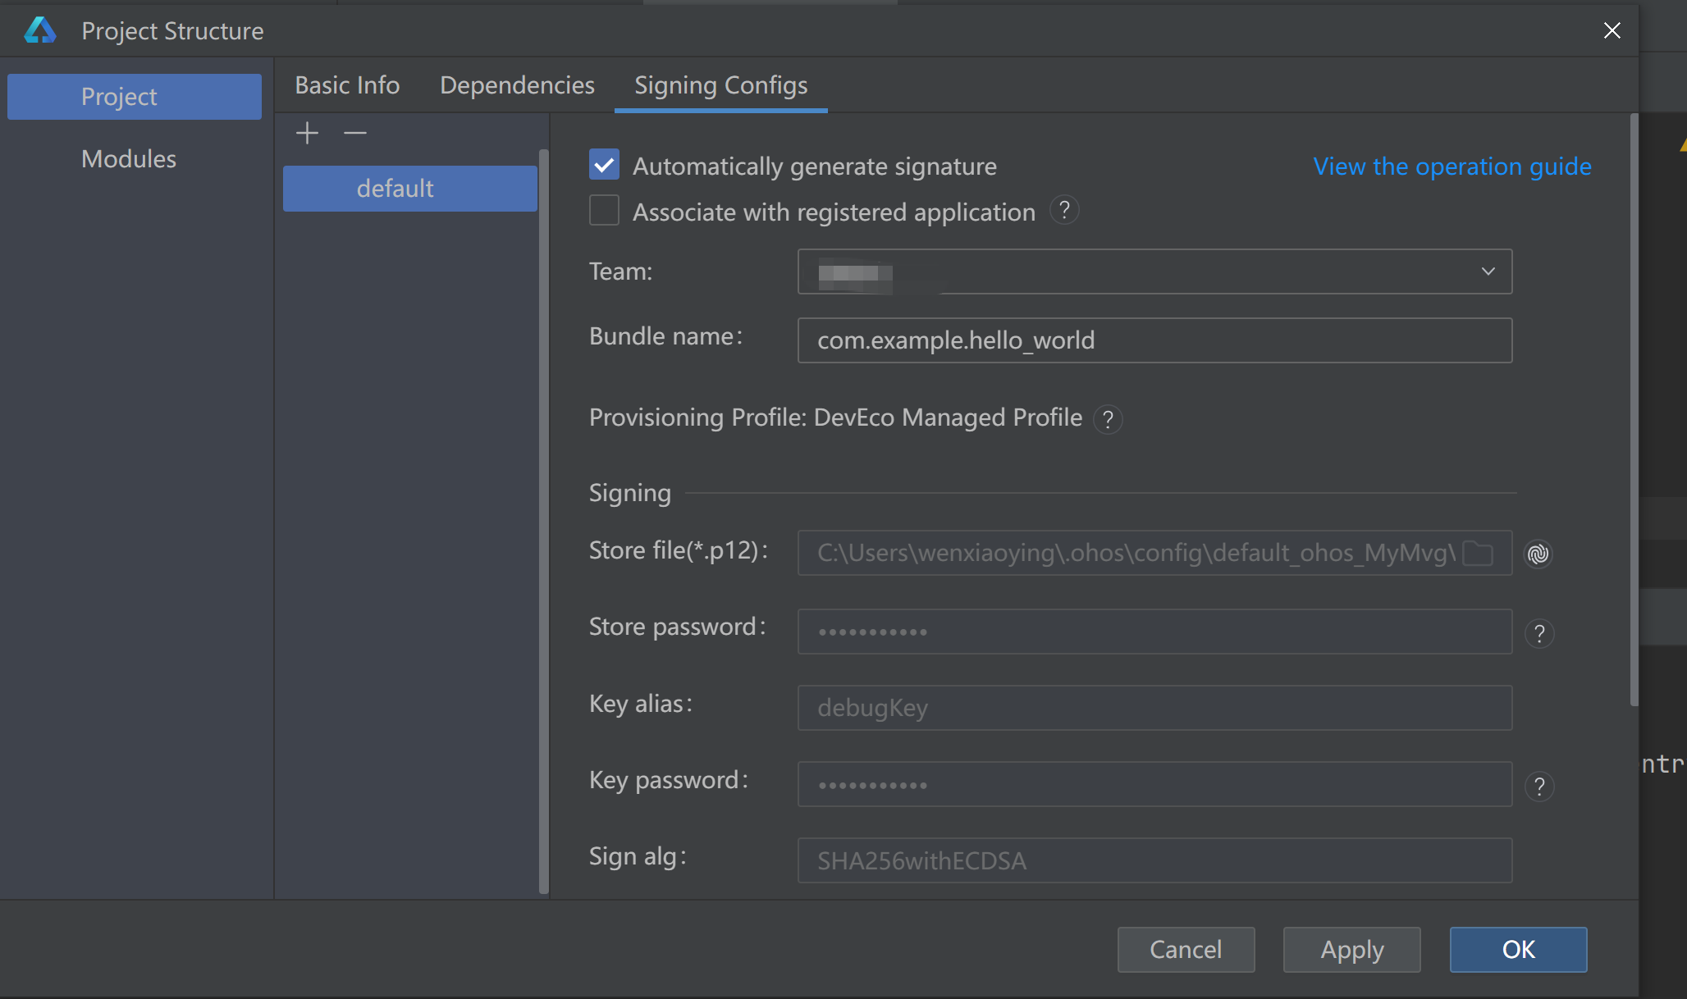The width and height of the screenshot is (1687, 999).
Task: Switch to the Basic Info tab
Action: pyautogui.click(x=347, y=85)
